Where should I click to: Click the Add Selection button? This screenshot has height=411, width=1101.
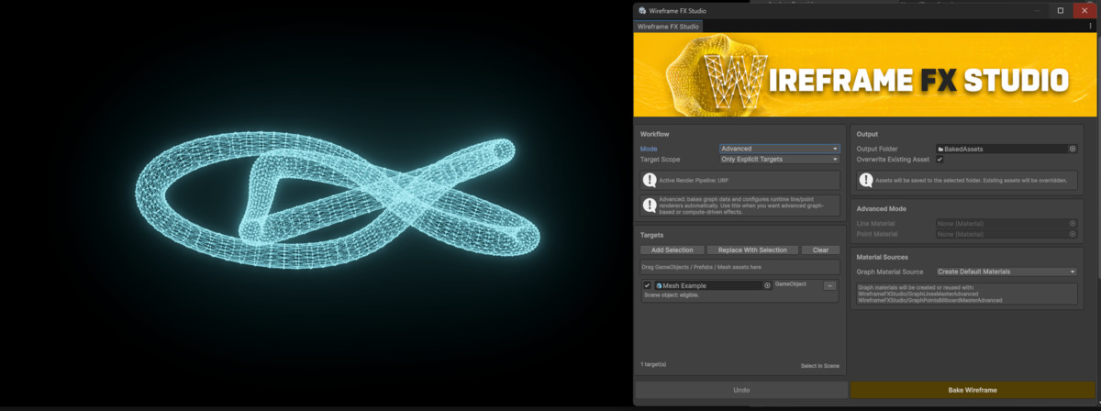tap(672, 250)
